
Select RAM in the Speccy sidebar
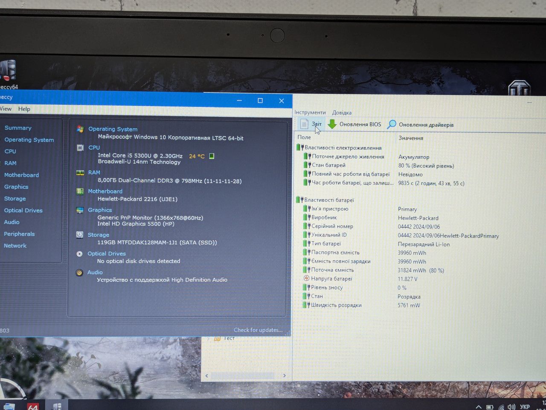click(x=10, y=163)
